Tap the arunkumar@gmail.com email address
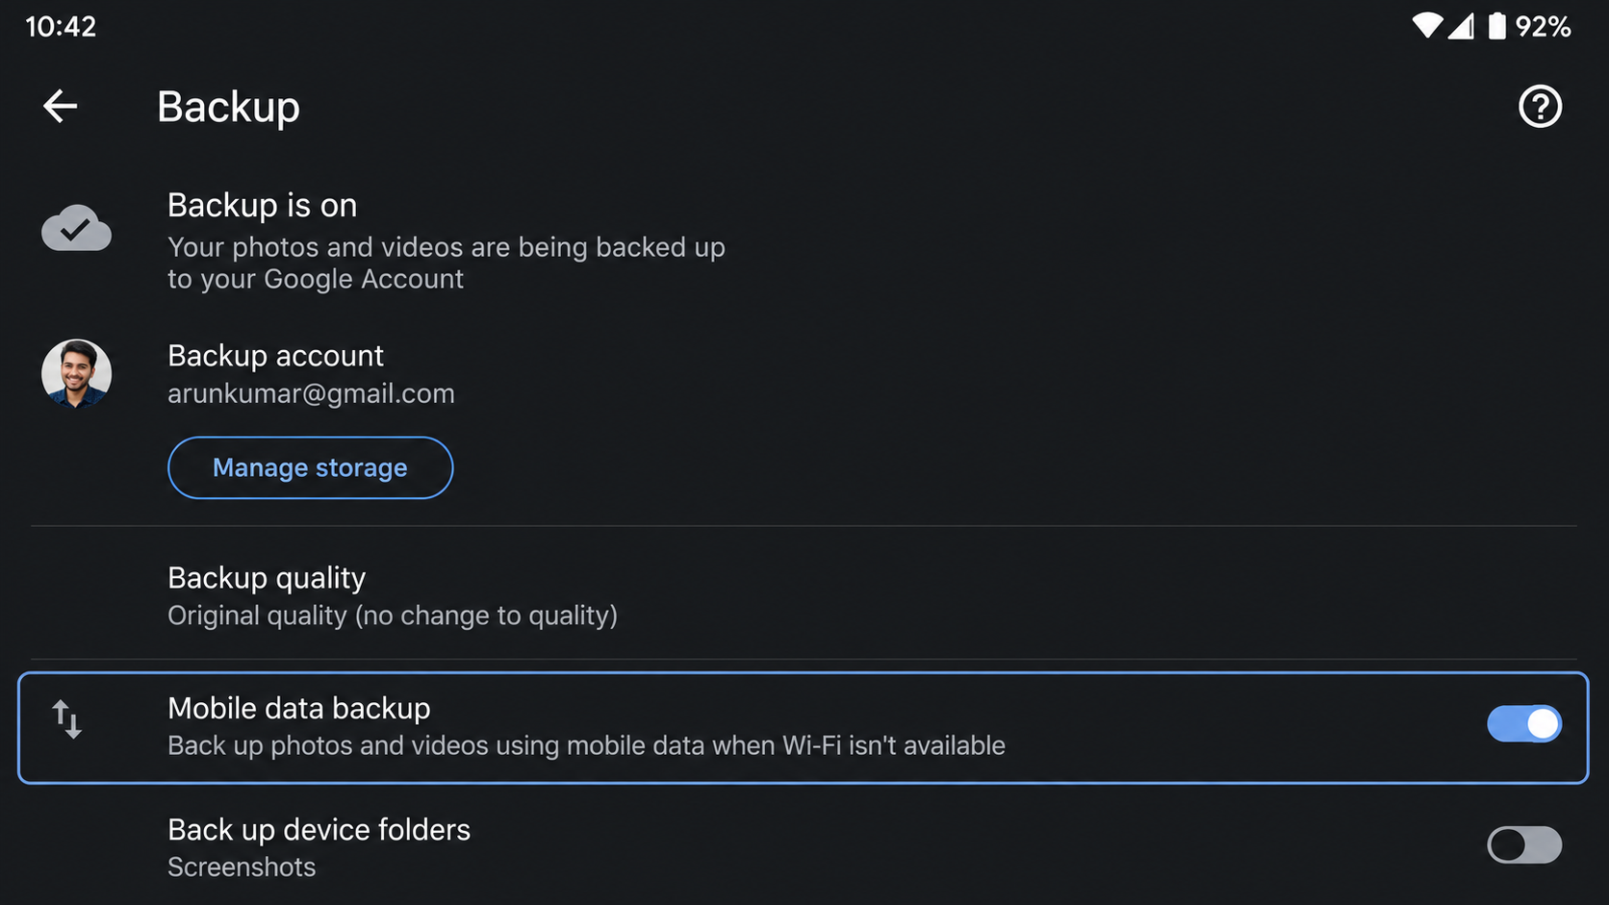The height and width of the screenshot is (905, 1609). [x=311, y=393]
